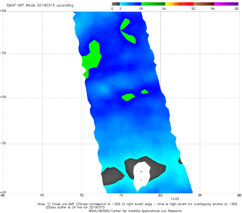Screen dimensions: 242x213
Task: Click the magenta 64-80 segment of the color scale
Action: tap(226, 4)
